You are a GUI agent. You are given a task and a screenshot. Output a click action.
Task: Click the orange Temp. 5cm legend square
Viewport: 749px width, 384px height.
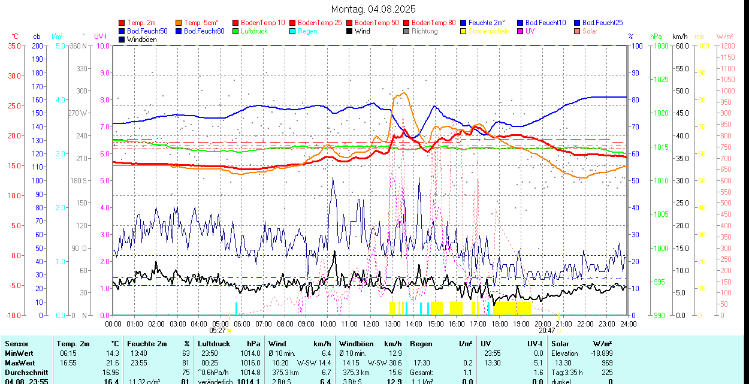point(179,23)
